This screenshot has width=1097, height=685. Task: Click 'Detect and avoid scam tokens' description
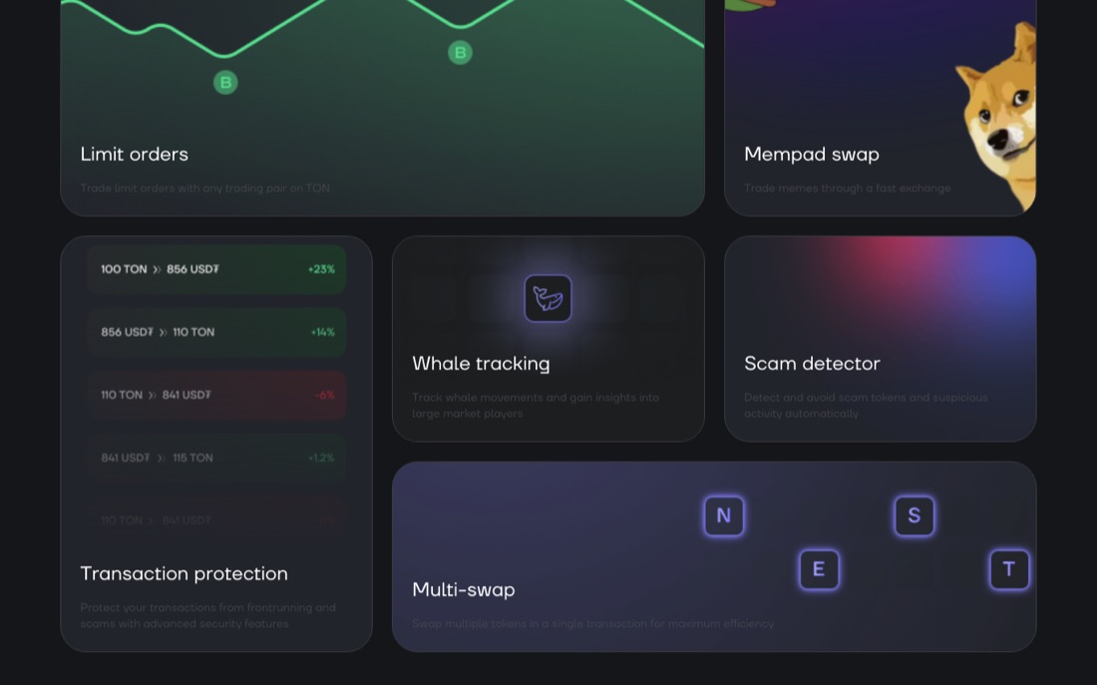point(866,406)
